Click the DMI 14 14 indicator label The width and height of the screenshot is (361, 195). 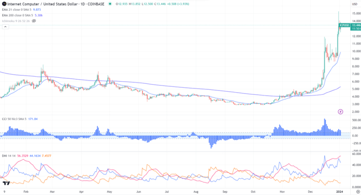(9, 156)
